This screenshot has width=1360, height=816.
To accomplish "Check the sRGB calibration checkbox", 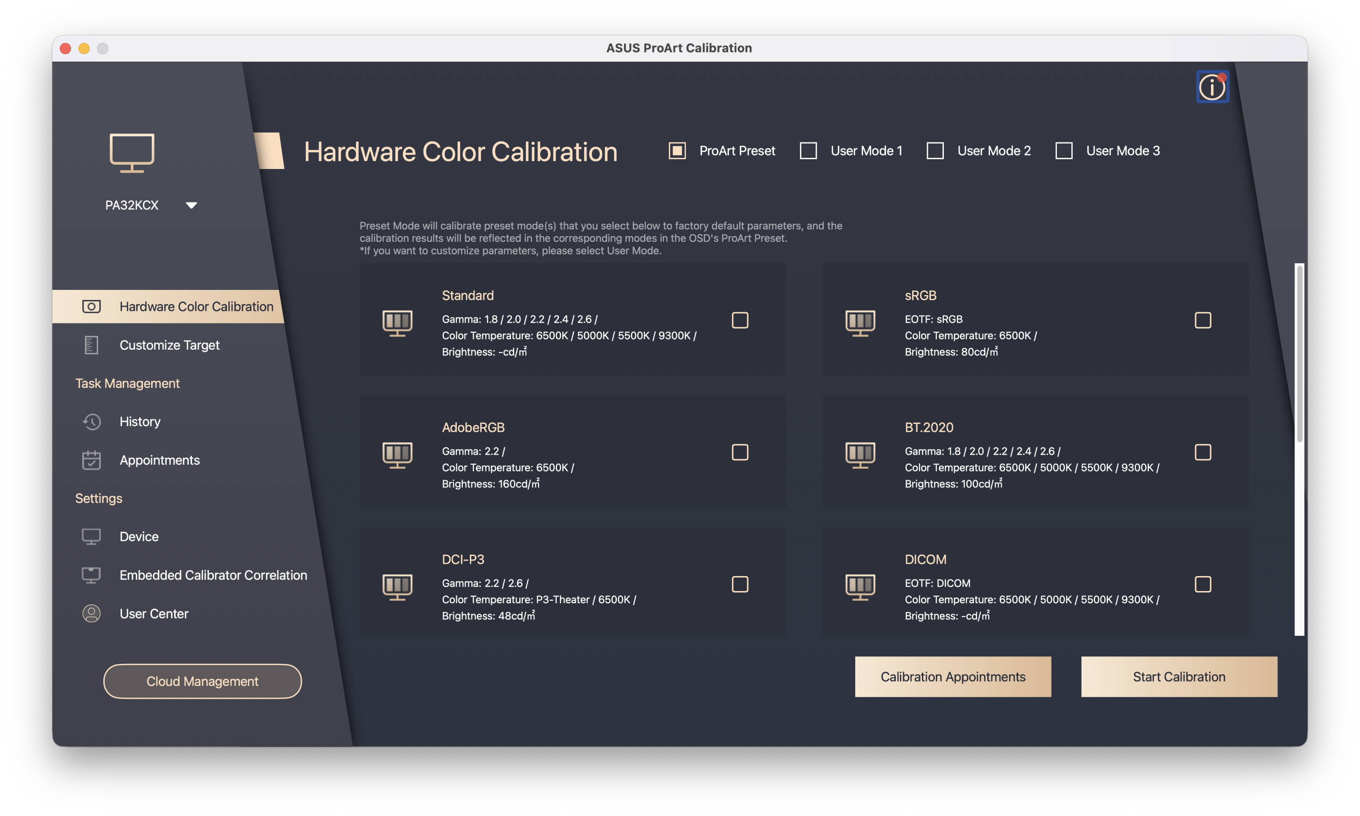I will pyautogui.click(x=1203, y=320).
